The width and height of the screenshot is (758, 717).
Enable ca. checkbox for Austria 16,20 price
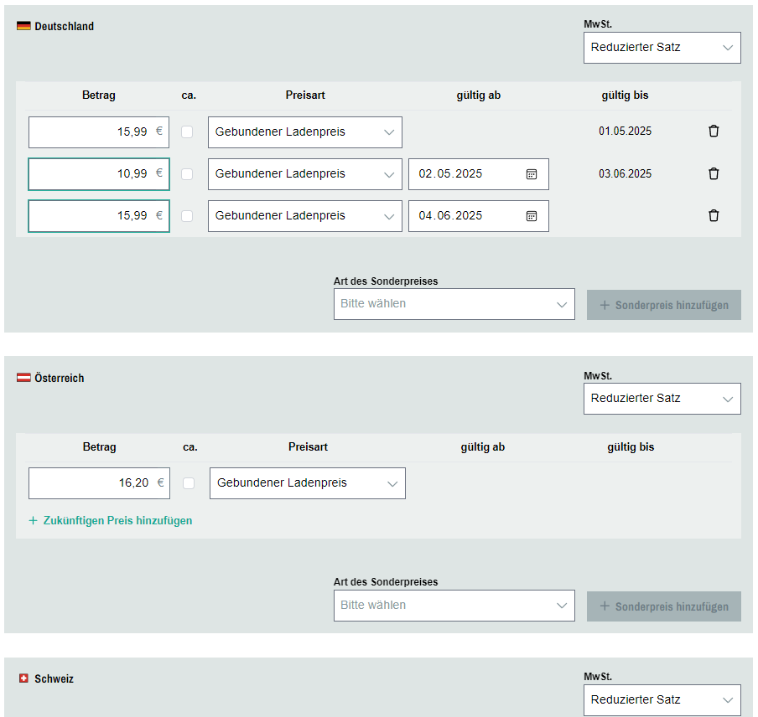189,483
